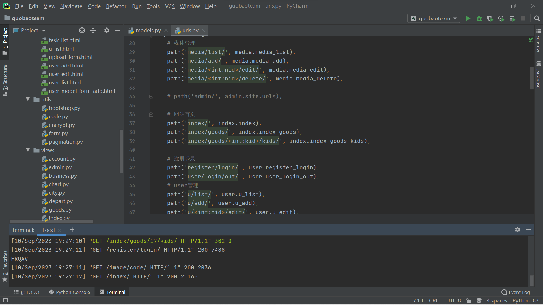Viewport: 543px width, 305px height.
Task: Click the Debug icon in toolbar
Action: click(479, 18)
